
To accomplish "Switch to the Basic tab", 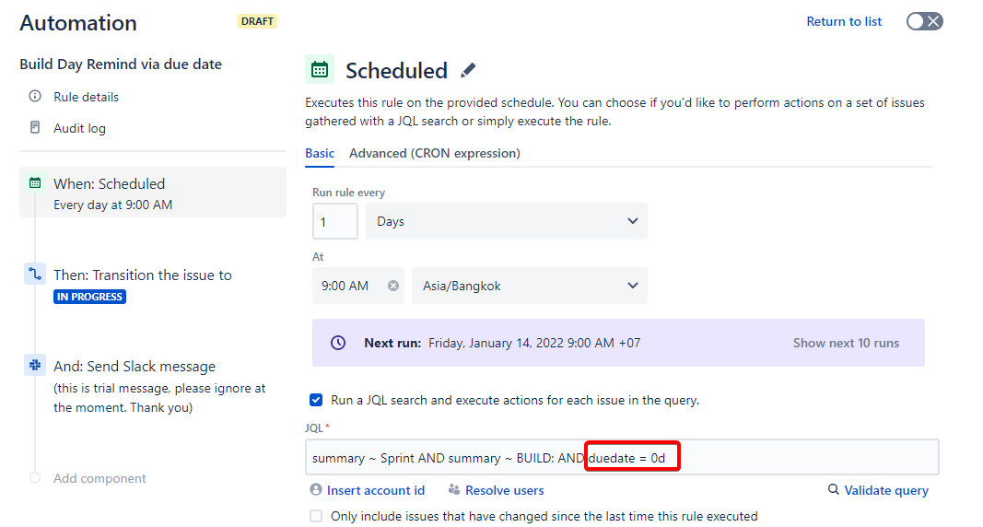I will coord(320,154).
